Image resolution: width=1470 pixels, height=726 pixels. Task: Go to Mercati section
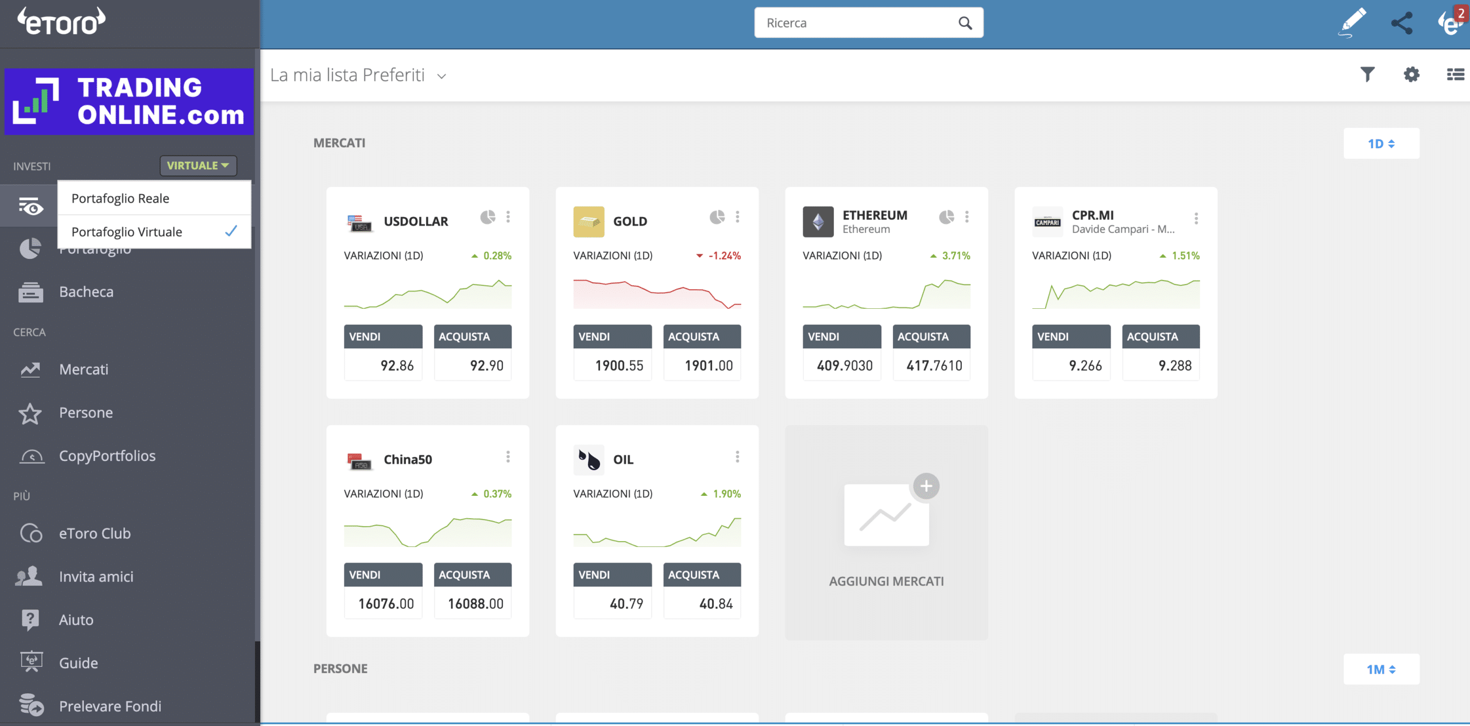coord(84,369)
